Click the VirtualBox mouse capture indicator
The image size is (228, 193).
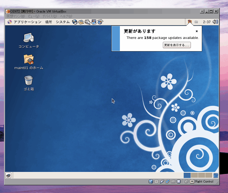pos(186,182)
